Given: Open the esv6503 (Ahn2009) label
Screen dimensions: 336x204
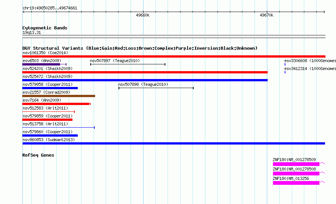Looking at the screenshot, I should tap(42, 61).
